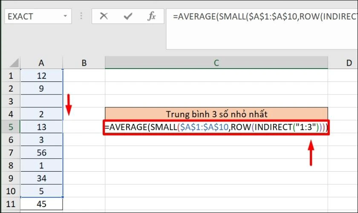Select row 3 header
The image size is (358, 213).
click(x=11, y=101)
